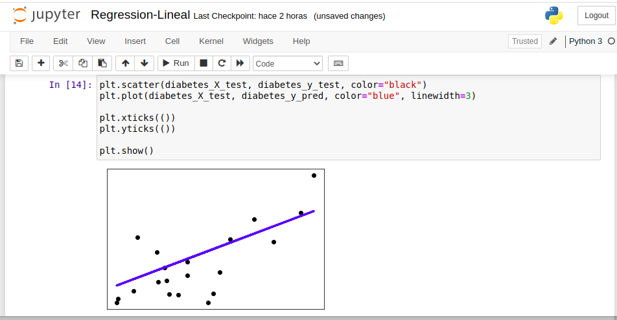Open the command palette keyboard icon
This screenshot has width=617, height=320.
pos(338,63)
